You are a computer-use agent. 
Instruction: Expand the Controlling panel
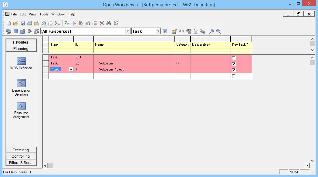[x=21, y=156]
